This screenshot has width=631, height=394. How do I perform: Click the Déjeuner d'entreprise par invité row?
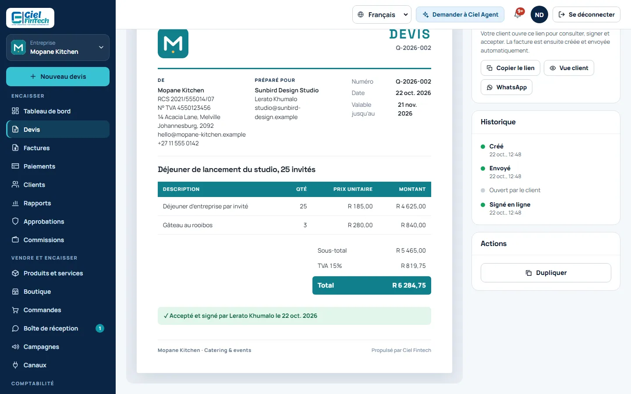pyautogui.click(x=294, y=206)
